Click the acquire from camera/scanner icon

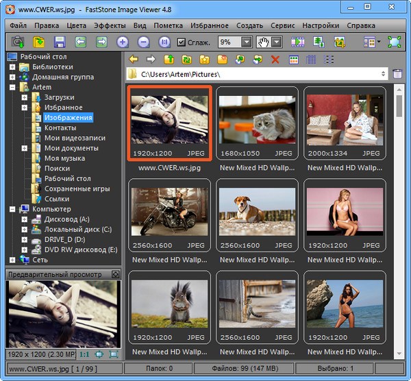(17, 42)
